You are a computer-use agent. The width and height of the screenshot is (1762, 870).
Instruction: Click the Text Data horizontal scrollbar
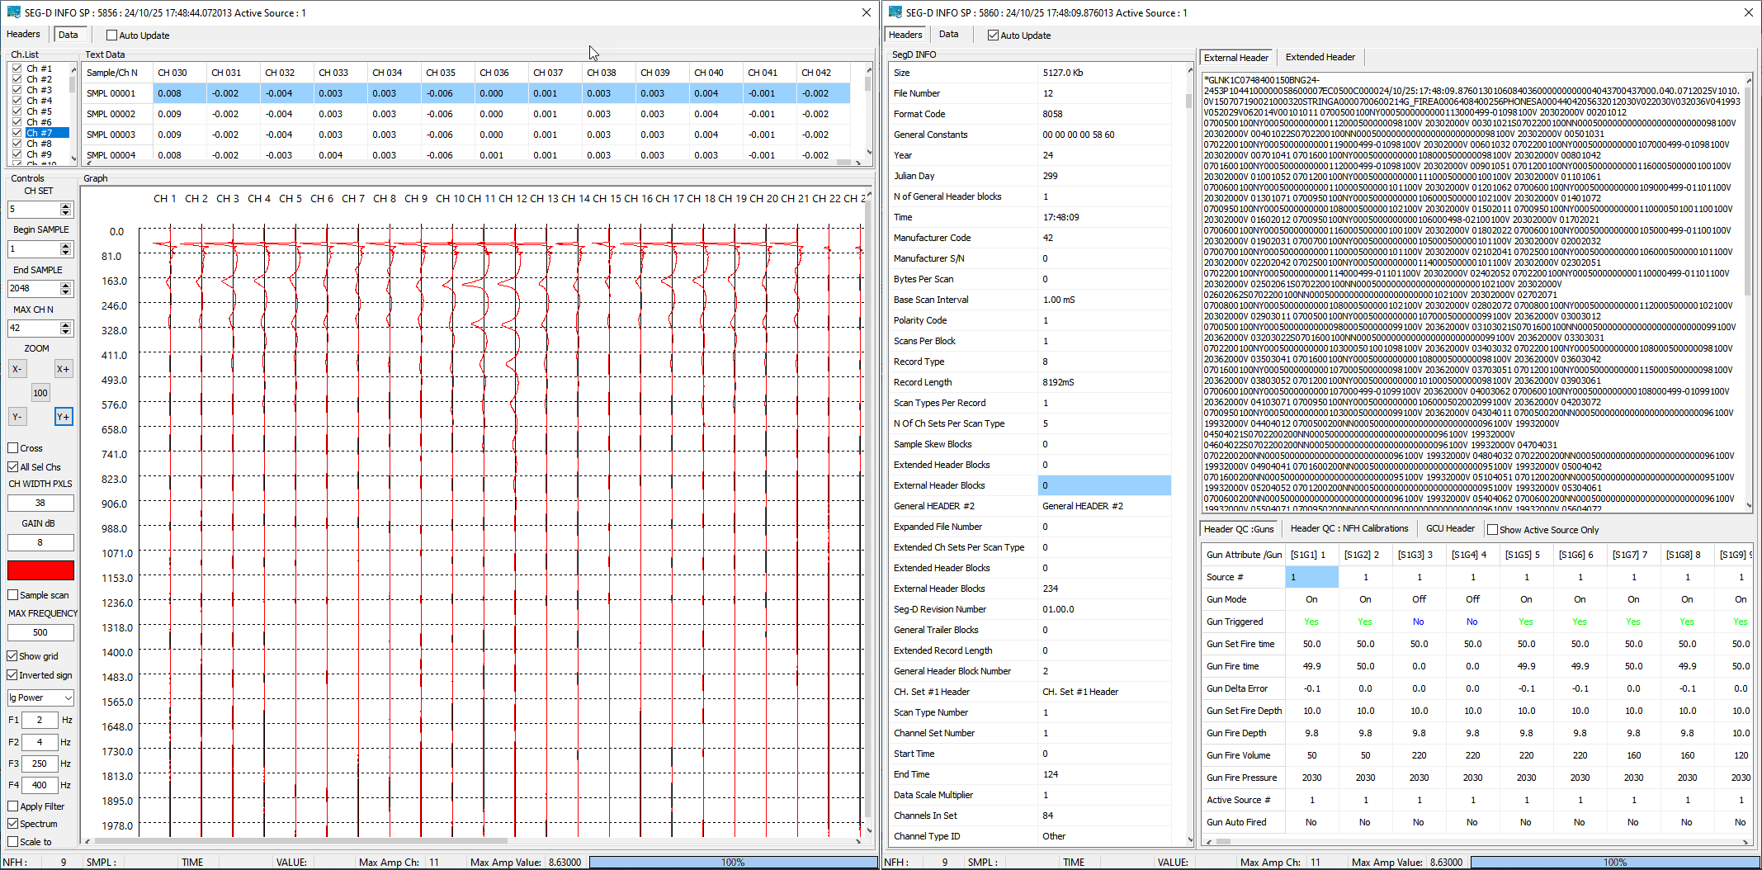tap(473, 163)
